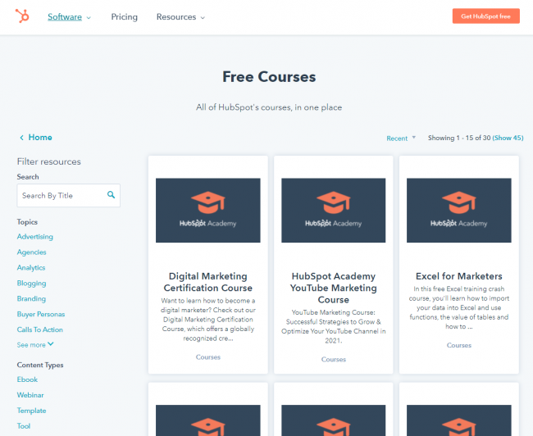Filter by Blogging topic

click(x=32, y=283)
